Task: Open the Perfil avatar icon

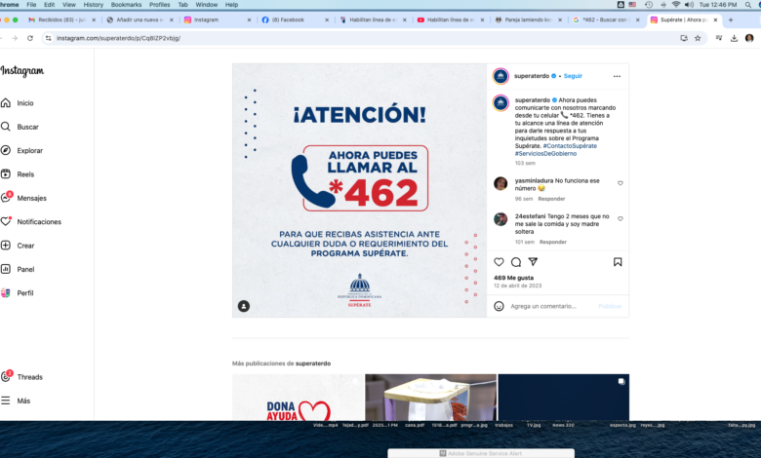Action: point(6,292)
